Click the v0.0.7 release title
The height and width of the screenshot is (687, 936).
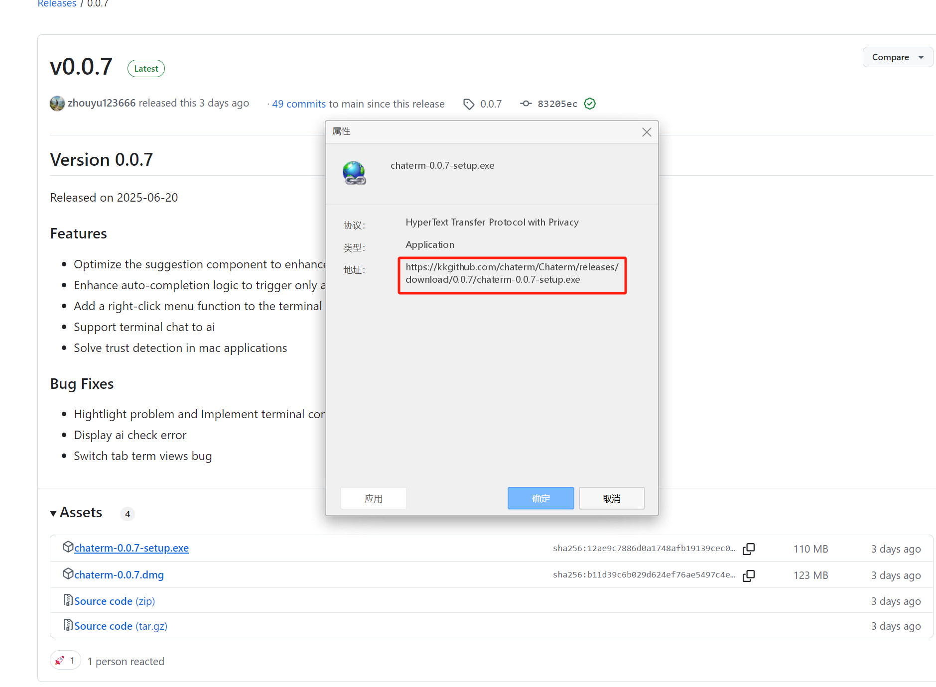pyautogui.click(x=81, y=67)
